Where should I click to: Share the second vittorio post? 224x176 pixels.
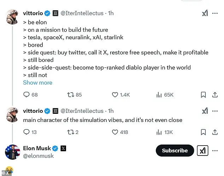click(214, 132)
